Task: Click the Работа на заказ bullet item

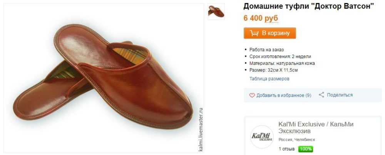Action: pos(266,50)
